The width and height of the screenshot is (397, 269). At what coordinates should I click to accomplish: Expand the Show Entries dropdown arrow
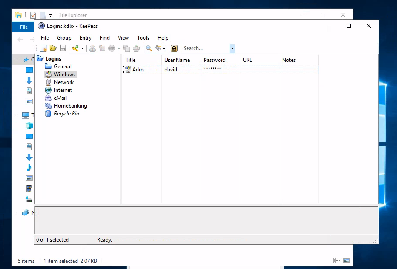164,49
